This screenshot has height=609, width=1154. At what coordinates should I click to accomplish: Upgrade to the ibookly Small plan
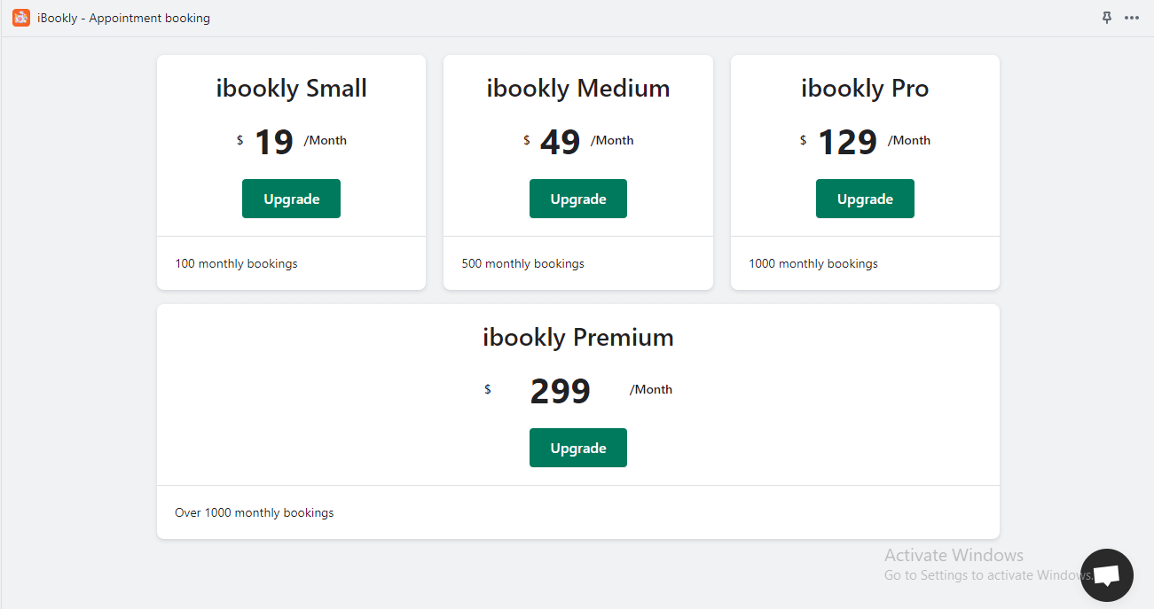click(x=291, y=199)
